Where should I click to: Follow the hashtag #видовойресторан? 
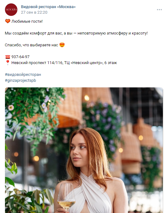click(x=23, y=75)
